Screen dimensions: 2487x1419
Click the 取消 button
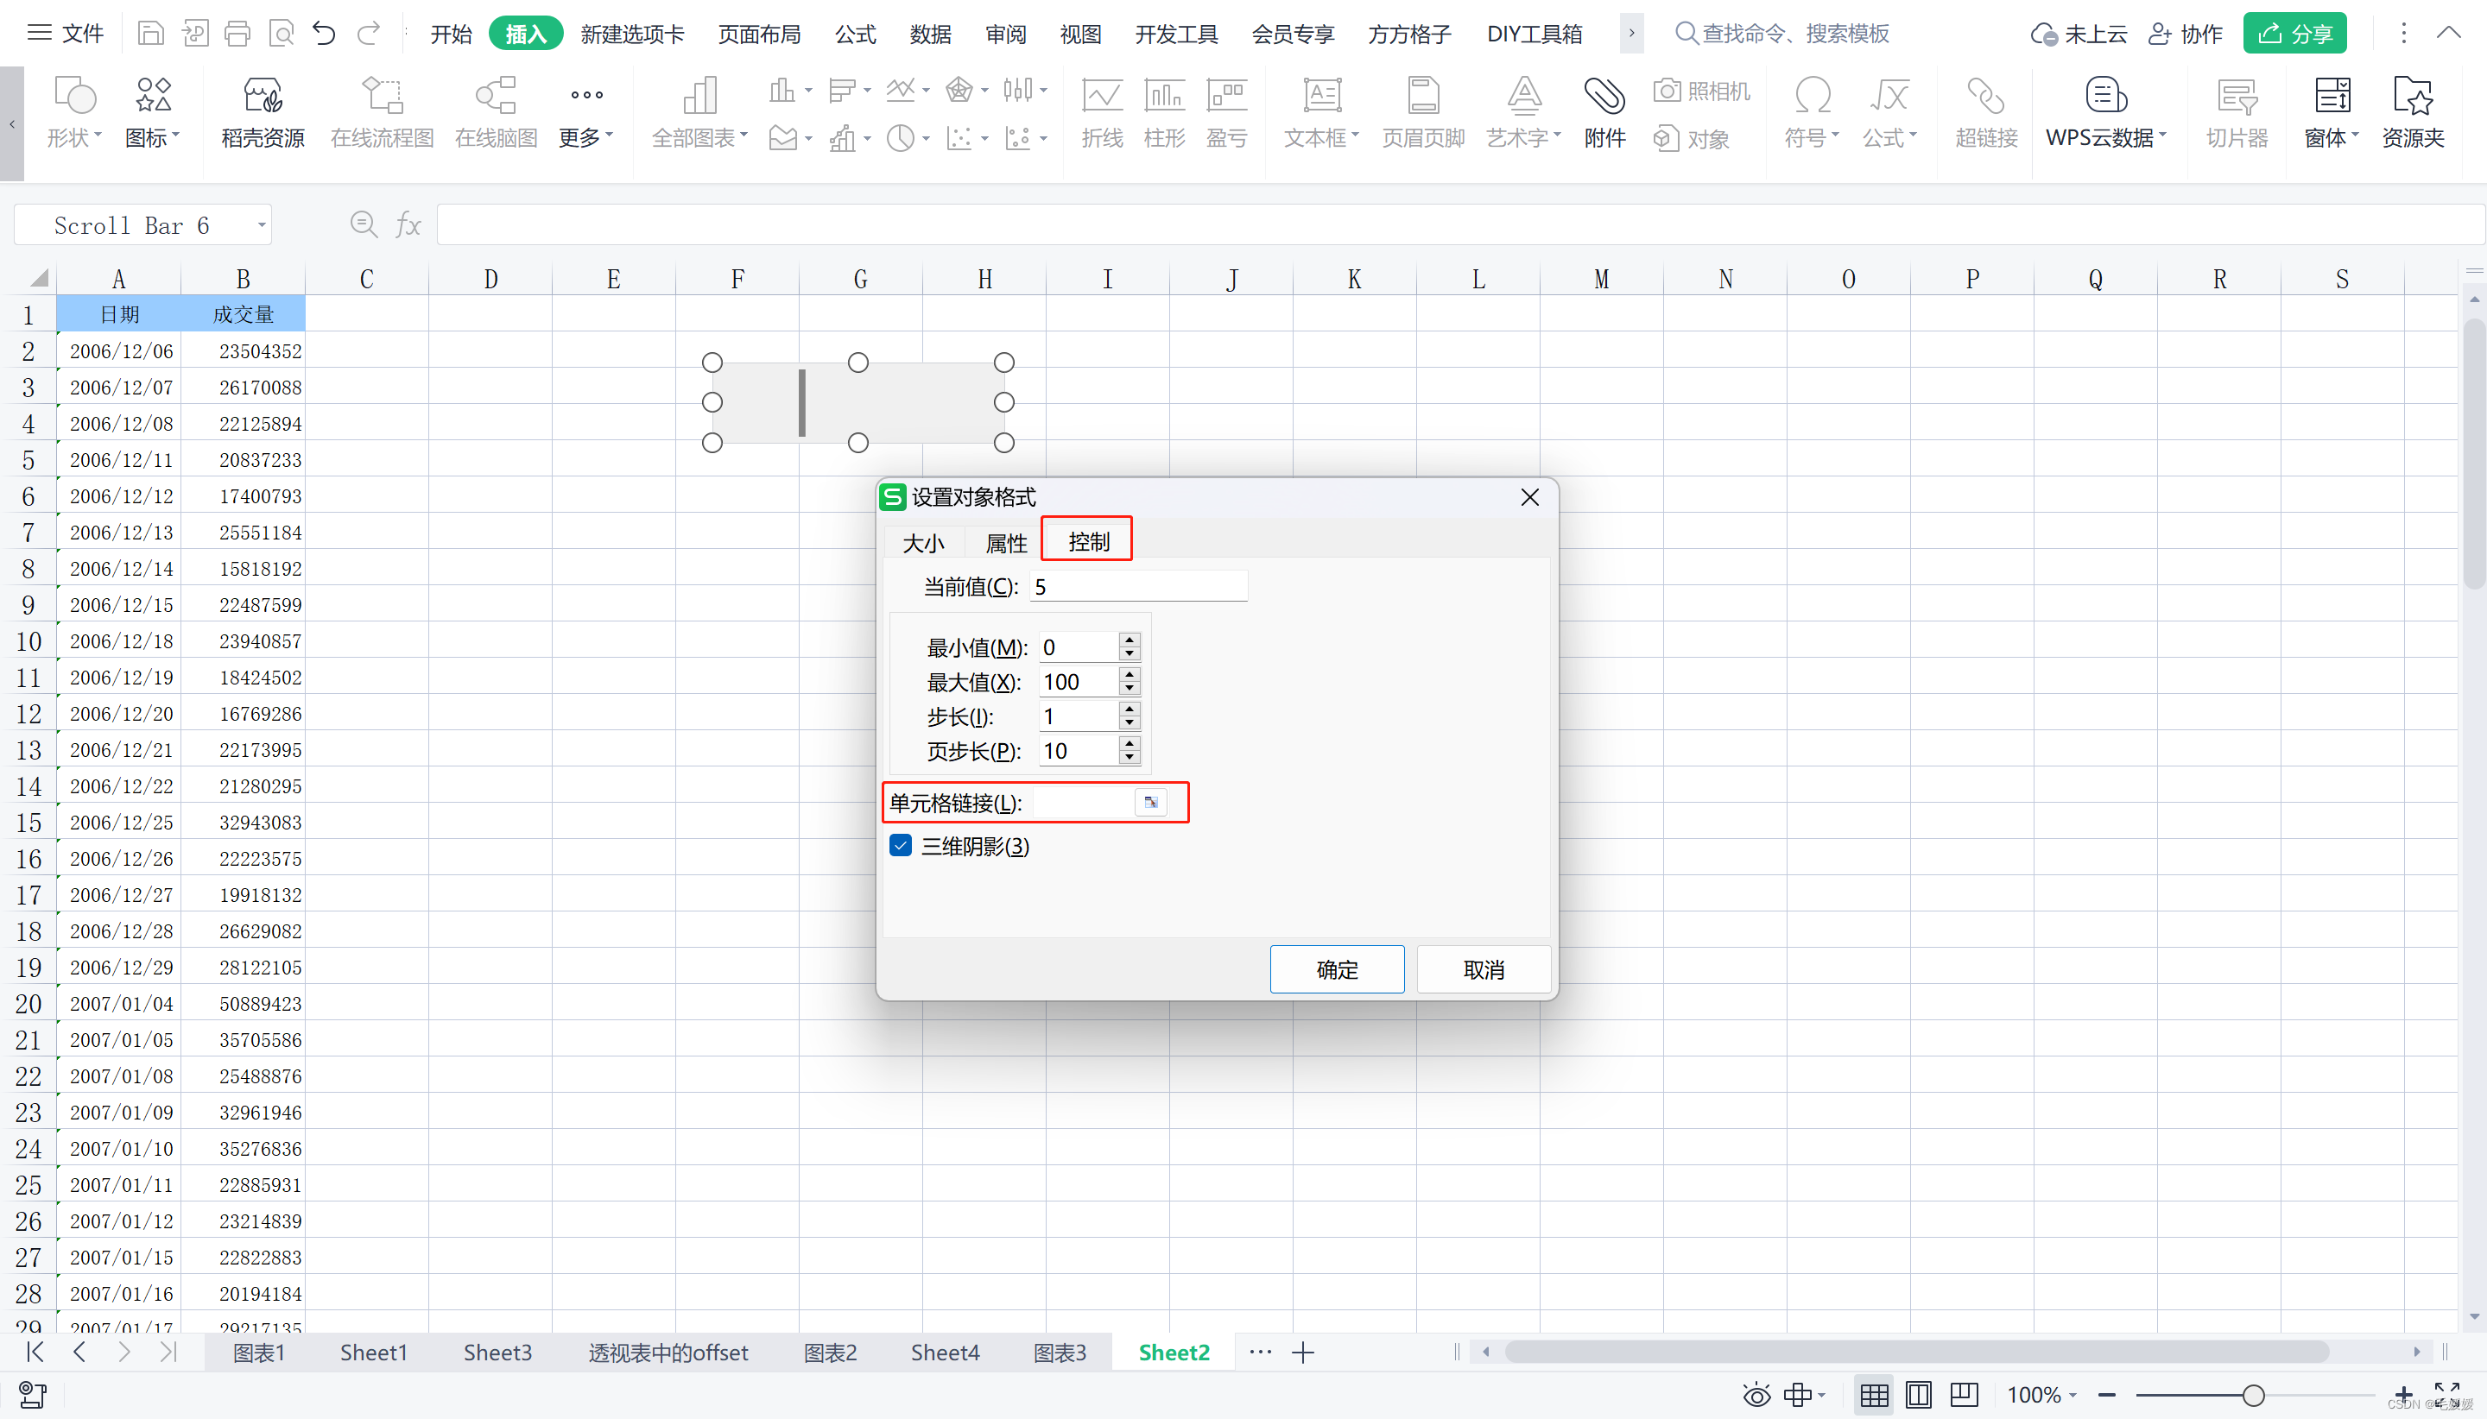1484,968
